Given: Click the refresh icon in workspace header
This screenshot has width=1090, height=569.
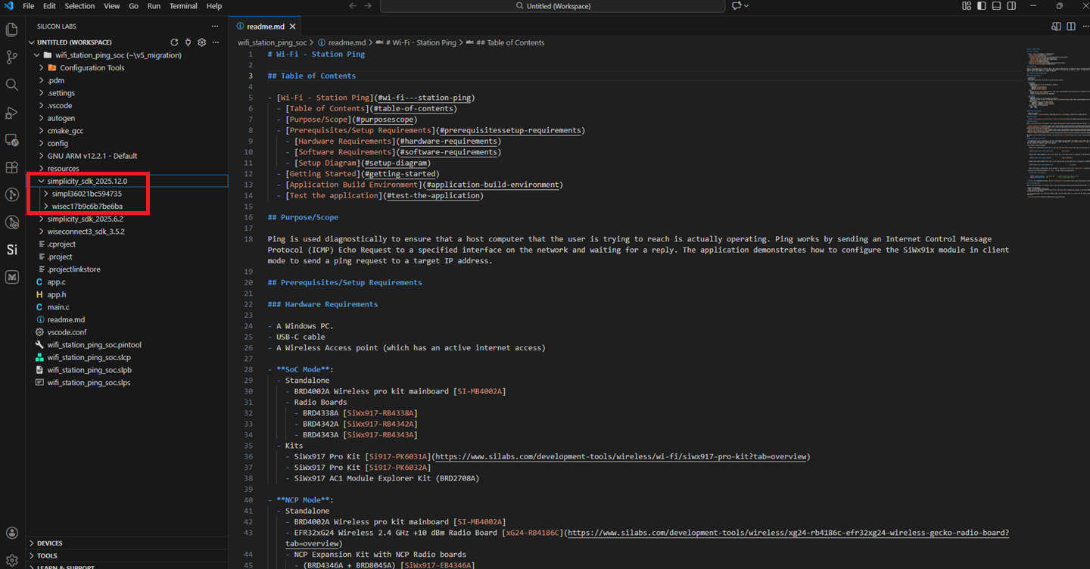Looking at the screenshot, I should click(x=174, y=42).
